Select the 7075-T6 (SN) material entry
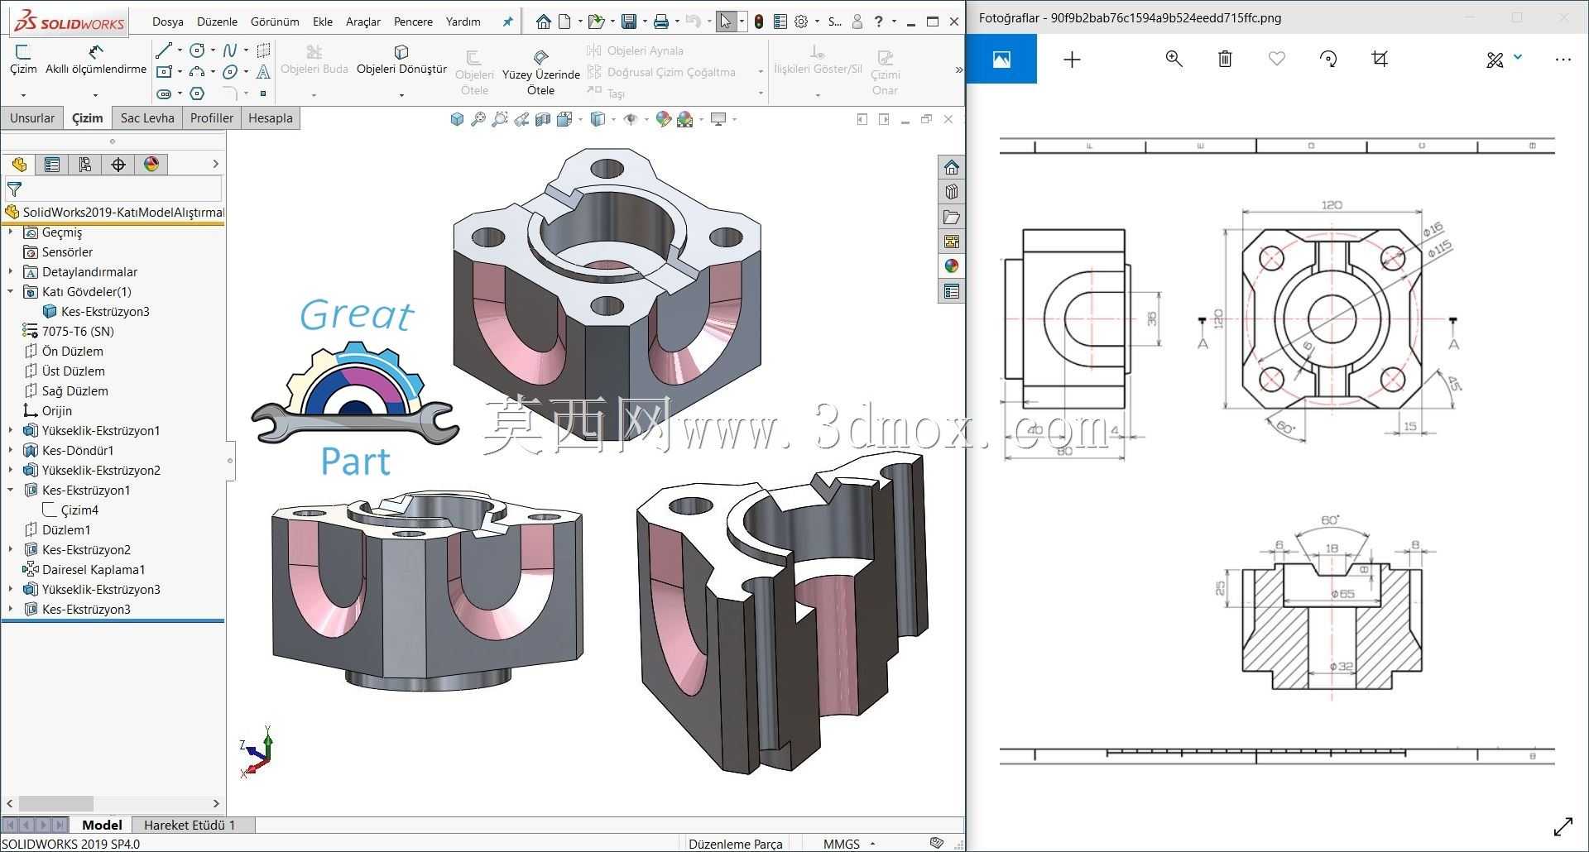This screenshot has width=1589, height=852. pyautogui.click(x=78, y=331)
